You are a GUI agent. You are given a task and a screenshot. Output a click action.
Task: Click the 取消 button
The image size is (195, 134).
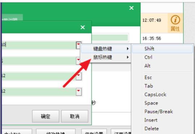(75, 116)
